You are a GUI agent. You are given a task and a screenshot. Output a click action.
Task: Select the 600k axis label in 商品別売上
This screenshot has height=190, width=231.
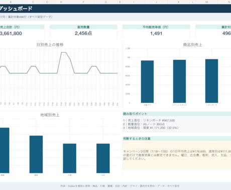[x=128, y=75]
